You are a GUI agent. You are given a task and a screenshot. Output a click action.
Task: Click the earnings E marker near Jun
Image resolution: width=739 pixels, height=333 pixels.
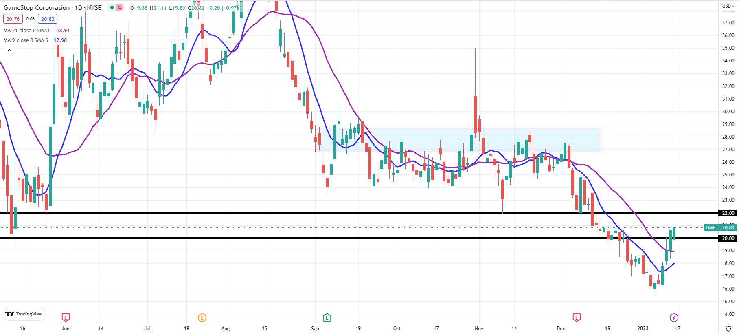click(x=65, y=317)
